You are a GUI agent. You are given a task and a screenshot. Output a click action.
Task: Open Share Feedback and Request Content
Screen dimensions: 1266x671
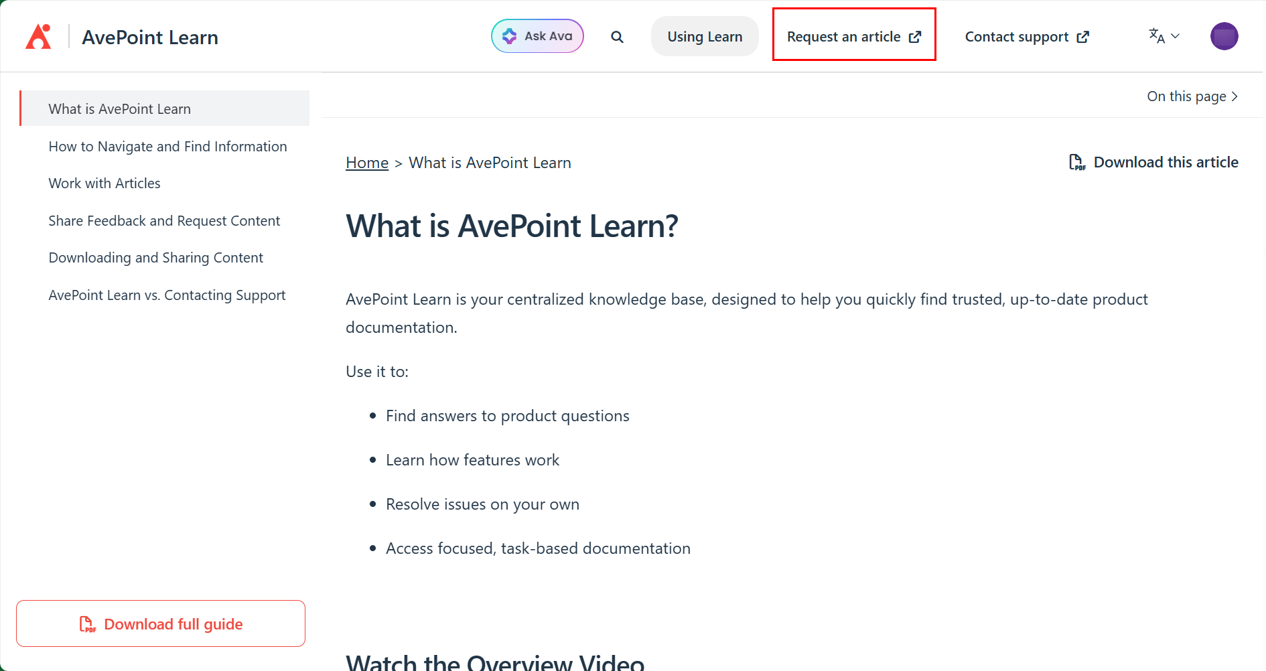(164, 221)
